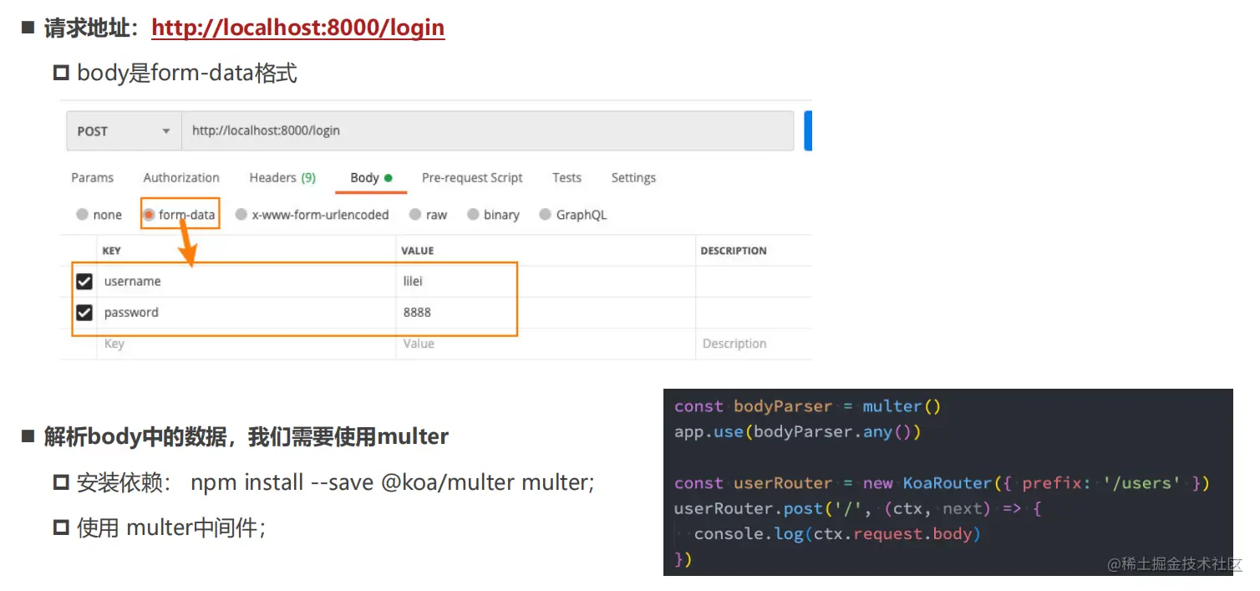Image resolution: width=1260 pixels, height=591 pixels.
Task: Click the blue Send button
Action: click(807, 130)
